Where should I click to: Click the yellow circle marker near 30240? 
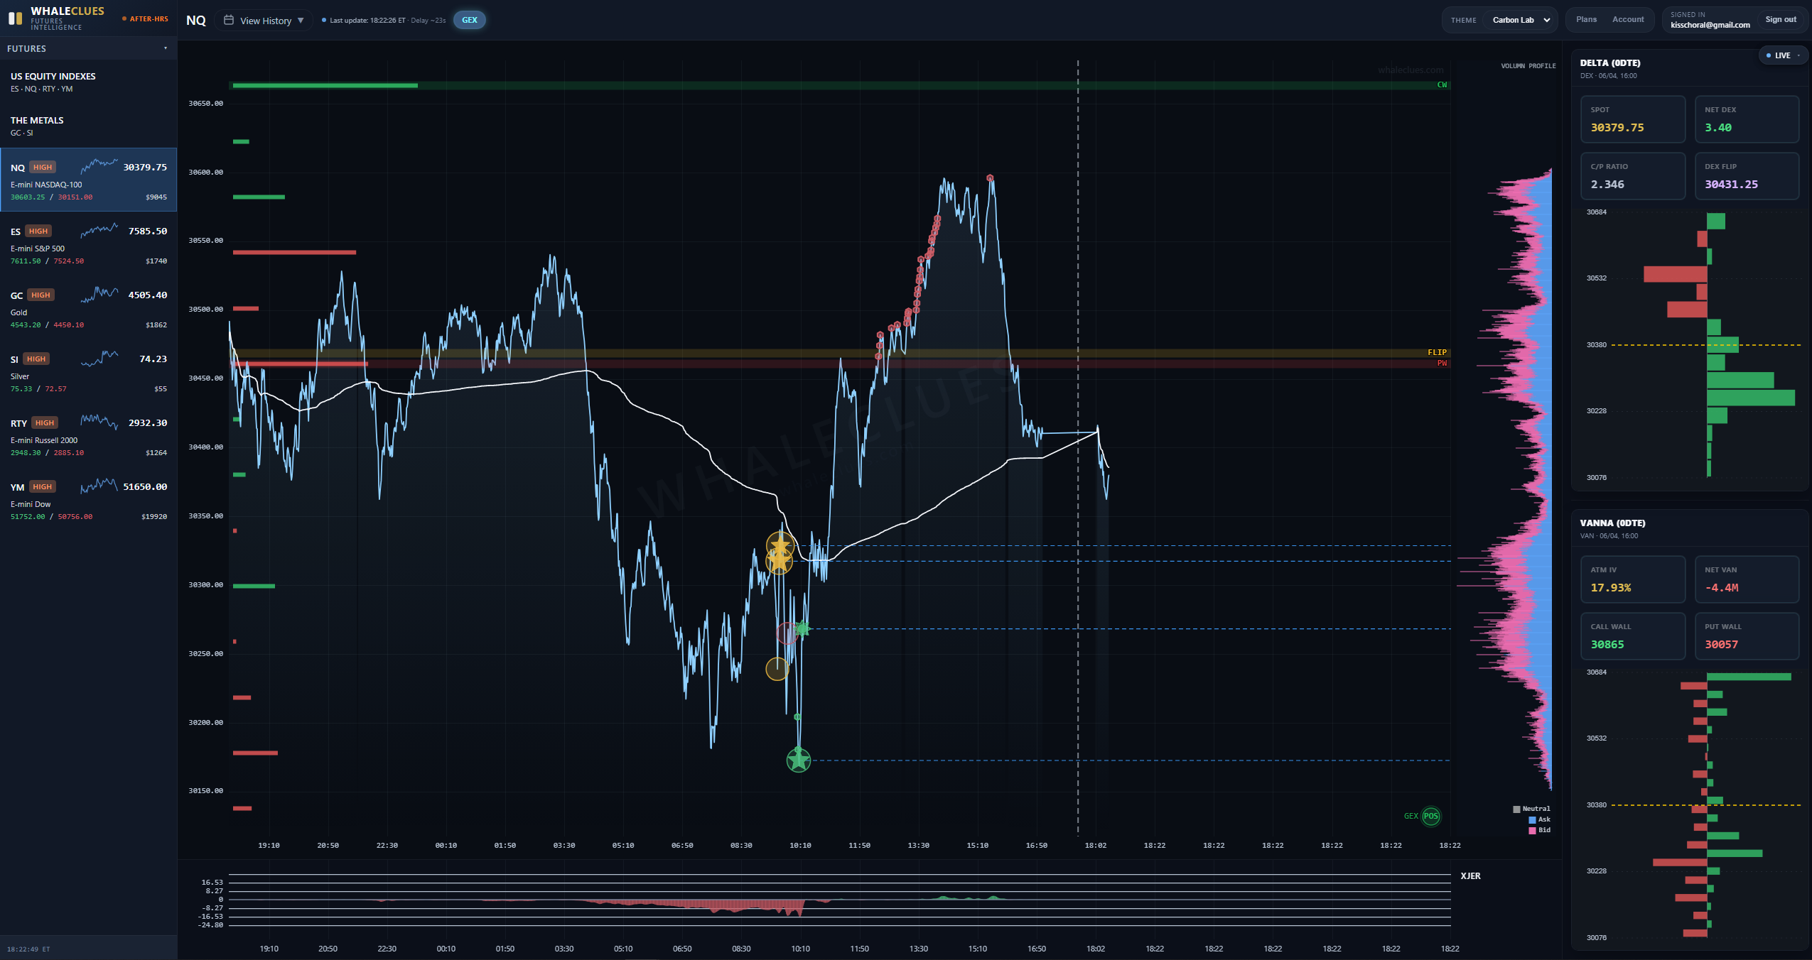click(x=777, y=669)
